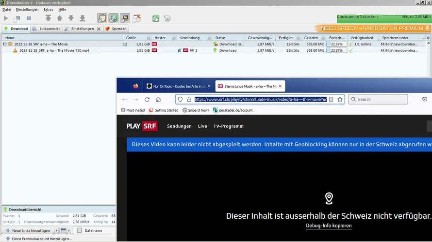
Task: Move selection to top of list
Action: (48, 18)
